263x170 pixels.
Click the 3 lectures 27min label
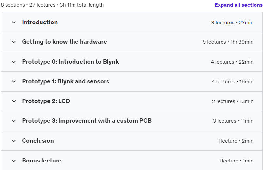pos(232,23)
